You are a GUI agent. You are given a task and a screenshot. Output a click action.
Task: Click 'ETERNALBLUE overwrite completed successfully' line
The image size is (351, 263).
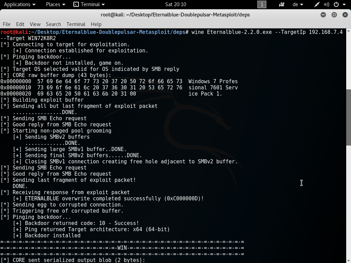108,199
